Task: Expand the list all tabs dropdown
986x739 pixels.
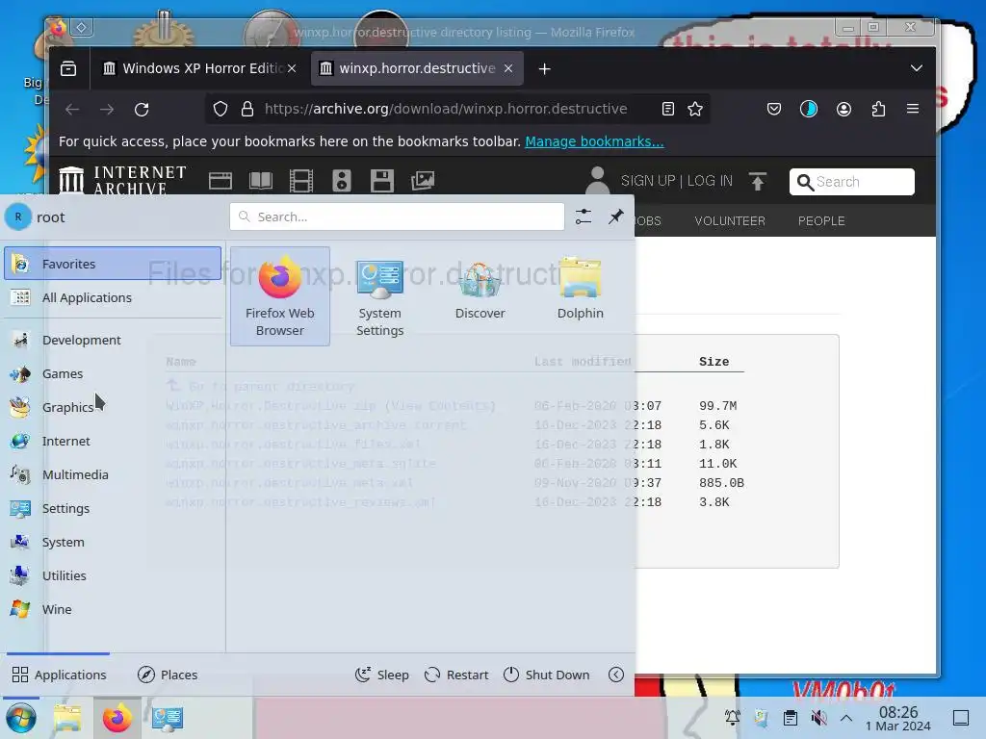Action: pos(917,68)
